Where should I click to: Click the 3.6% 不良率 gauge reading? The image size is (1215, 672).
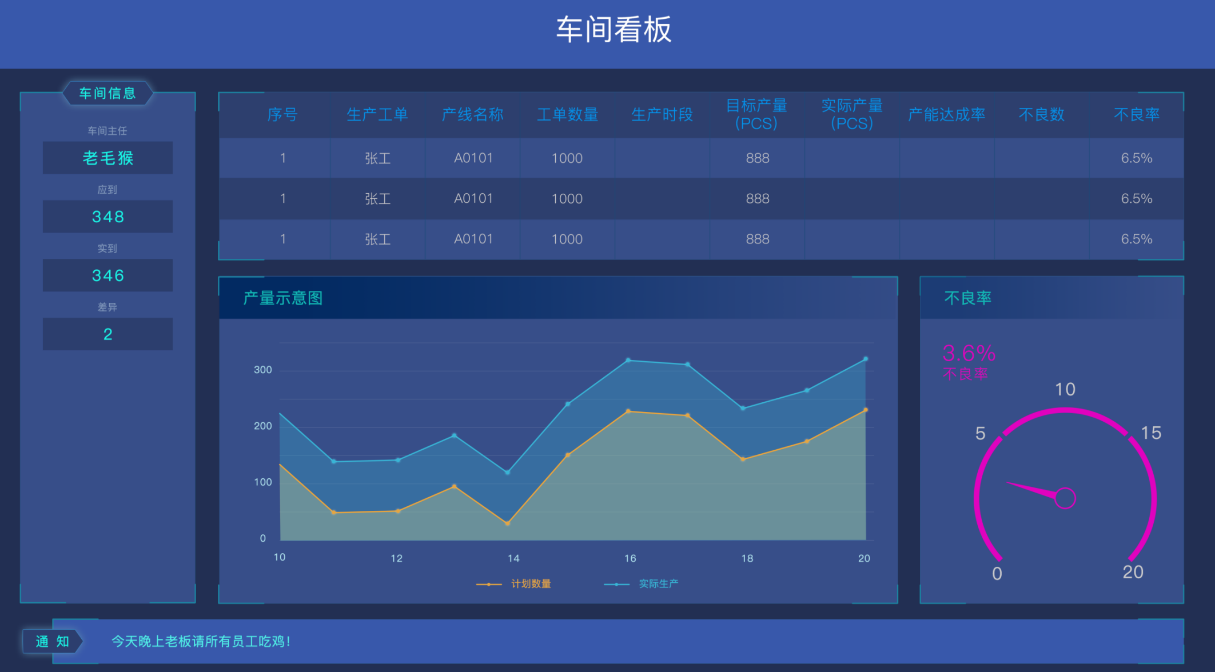coord(969,354)
